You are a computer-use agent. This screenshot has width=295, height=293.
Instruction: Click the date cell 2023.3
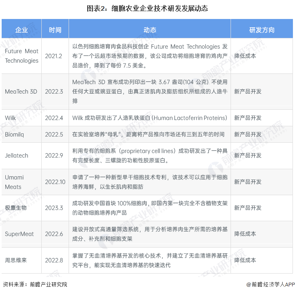coord(54,208)
